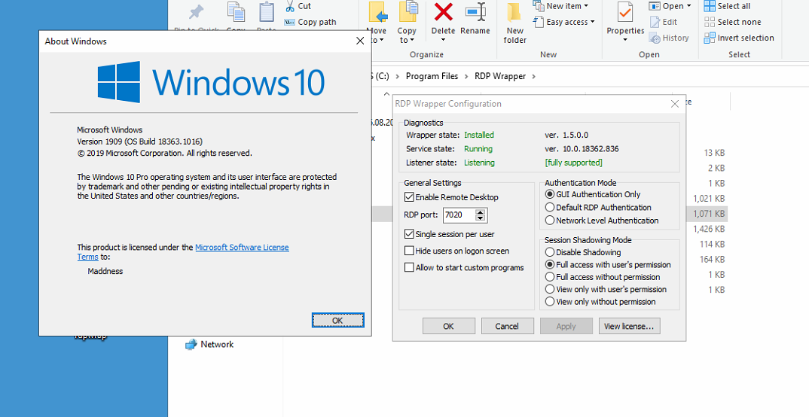Click the 114 KB file size cell
This screenshot has height=417, width=809.
[x=712, y=244]
